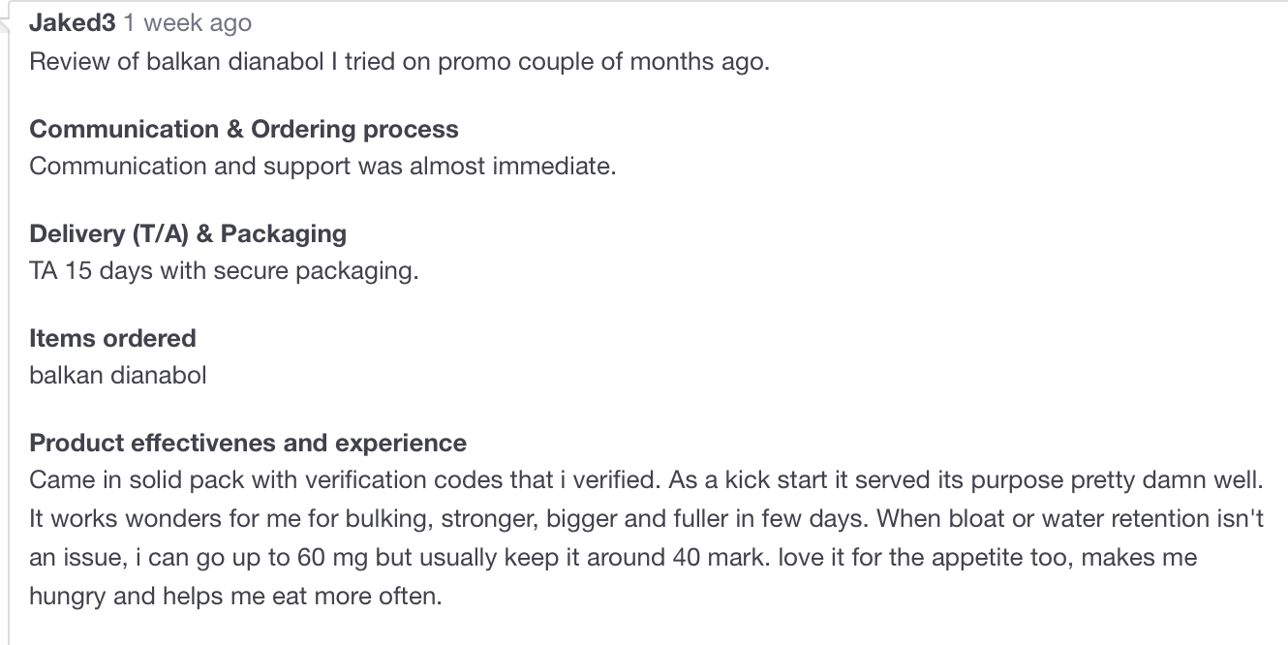
Task: Click the 'Communication and support was almost immediate' text
Action: [x=322, y=167]
